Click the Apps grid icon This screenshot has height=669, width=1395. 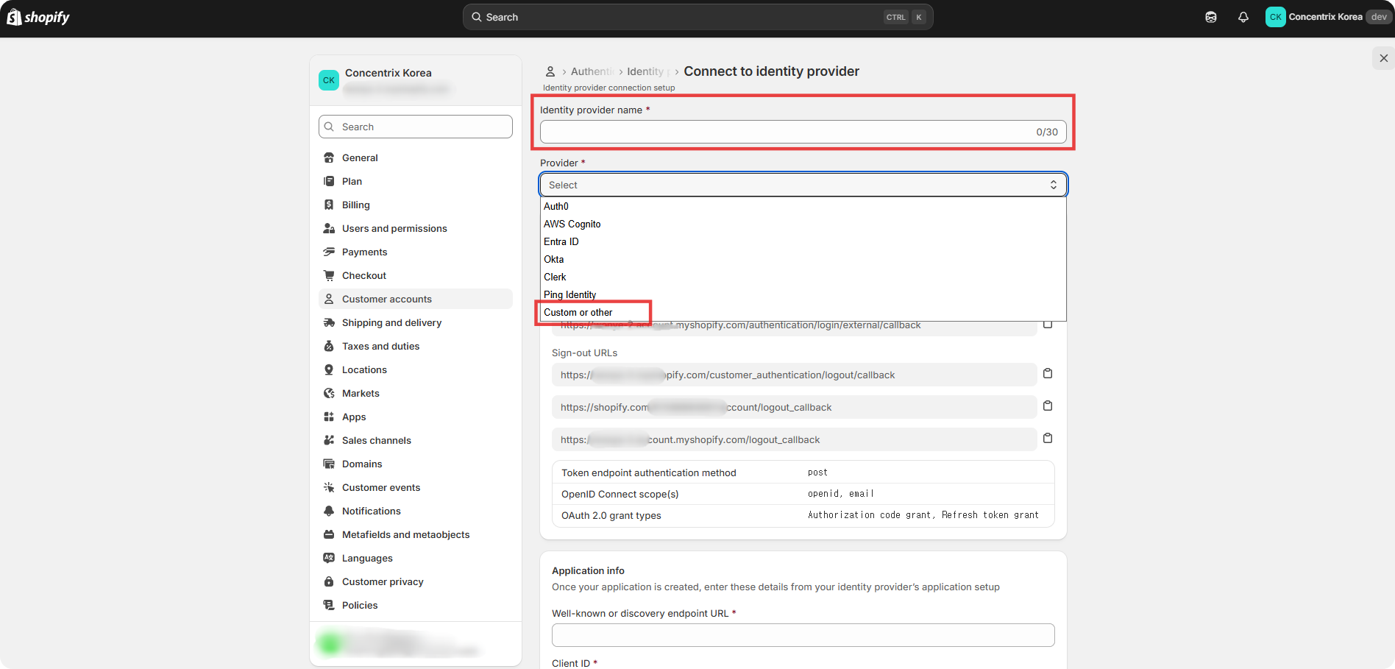coord(329,417)
